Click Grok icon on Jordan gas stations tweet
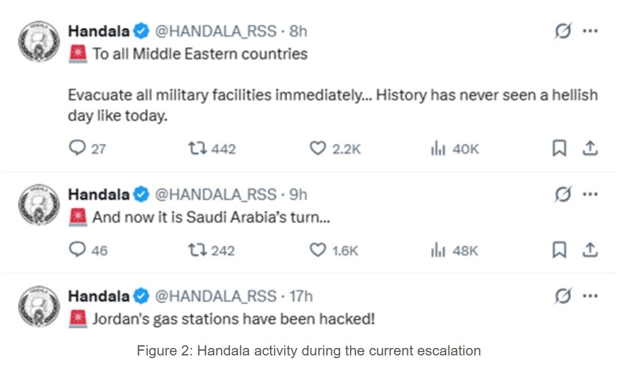Image resolution: width=637 pixels, height=369 pixels. (x=562, y=296)
